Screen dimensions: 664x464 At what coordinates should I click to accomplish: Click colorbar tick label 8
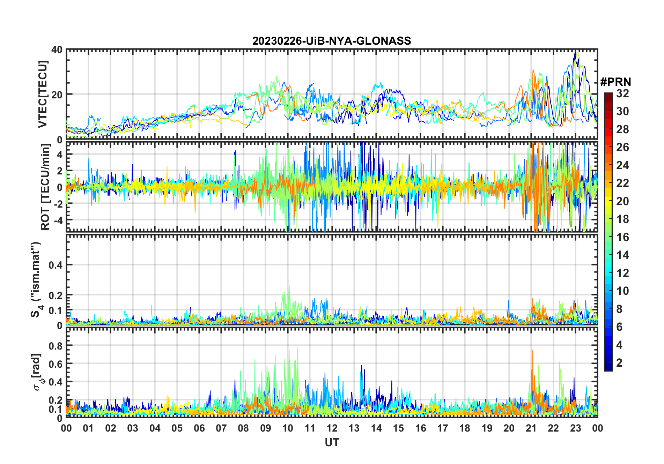[x=619, y=309]
